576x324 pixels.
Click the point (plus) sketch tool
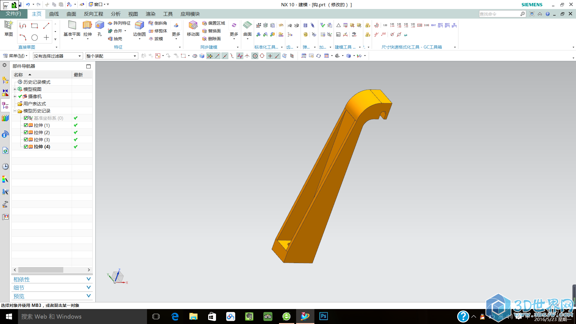pyautogui.click(x=46, y=37)
